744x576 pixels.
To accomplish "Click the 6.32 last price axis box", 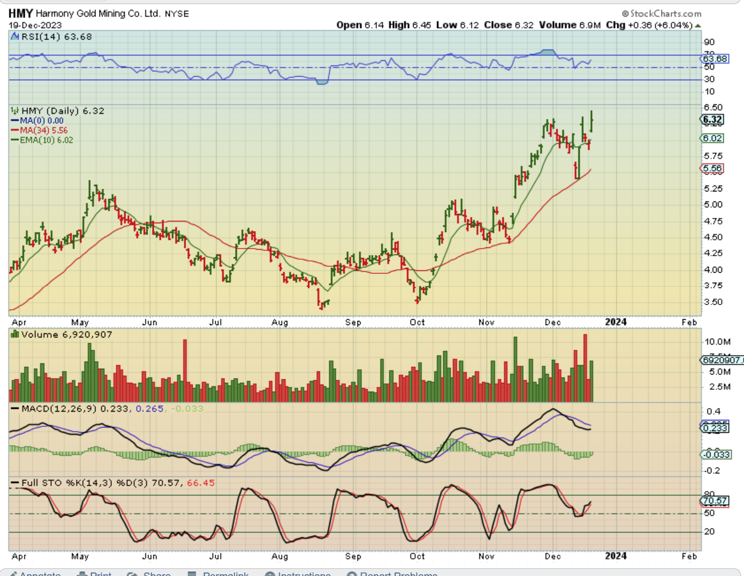I will click(712, 120).
